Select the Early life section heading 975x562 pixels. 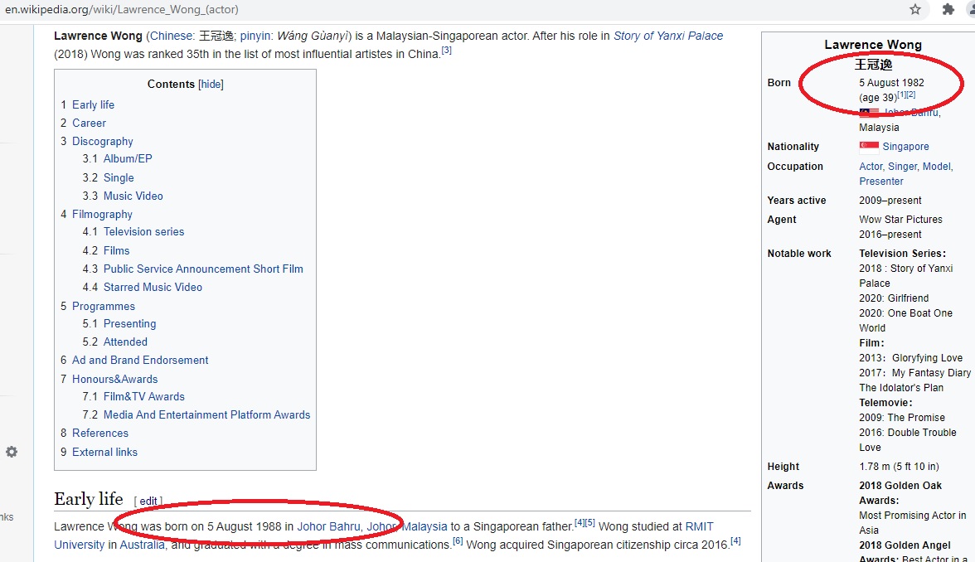point(88,499)
